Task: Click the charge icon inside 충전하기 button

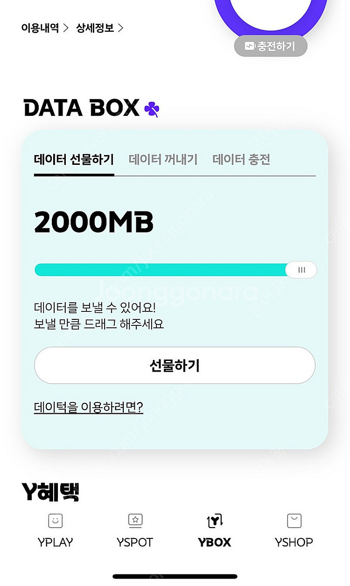Action: point(250,47)
